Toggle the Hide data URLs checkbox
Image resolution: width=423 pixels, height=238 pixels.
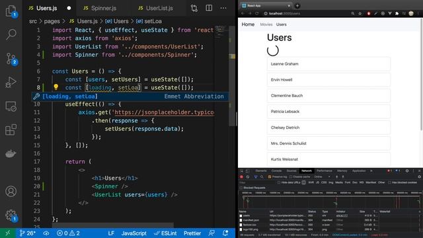tap(279, 182)
